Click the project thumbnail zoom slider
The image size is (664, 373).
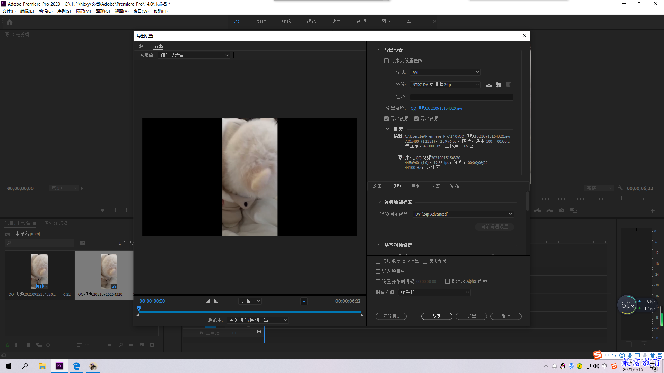[x=58, y=345]
